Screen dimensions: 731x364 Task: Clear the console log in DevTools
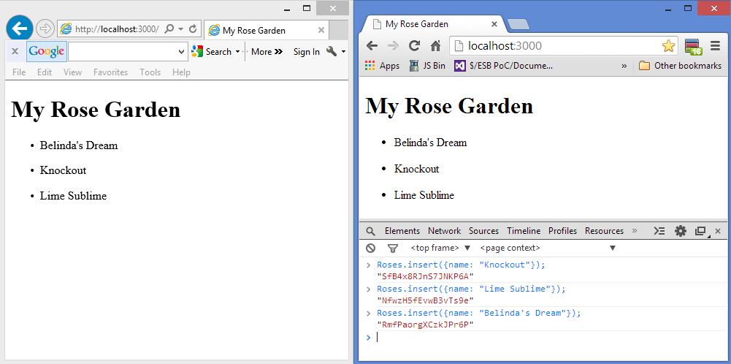[371, 249]
